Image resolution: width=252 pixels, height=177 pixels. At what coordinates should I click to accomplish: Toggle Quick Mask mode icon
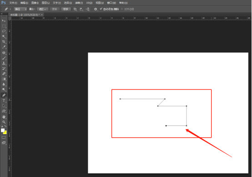tap(4, 137)
